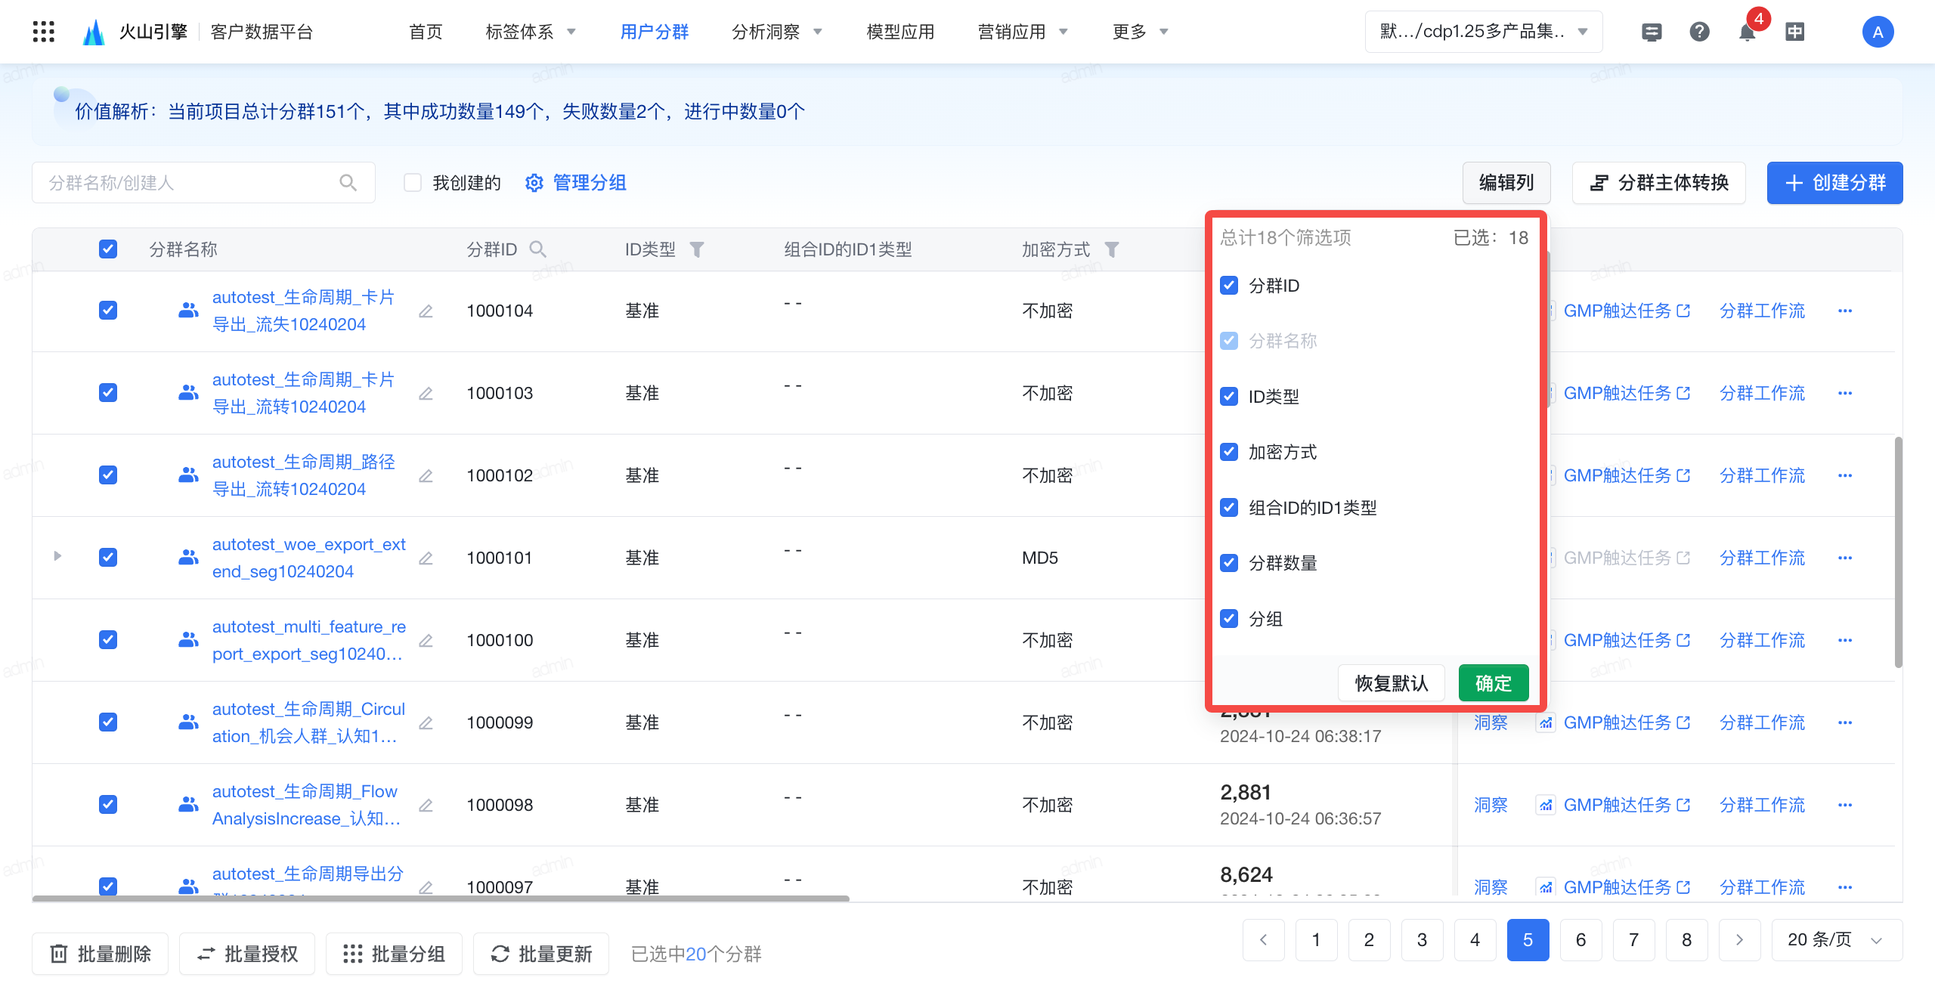Open the help question mark icon
This screenshot has width=1935, height=996.
1699,32
